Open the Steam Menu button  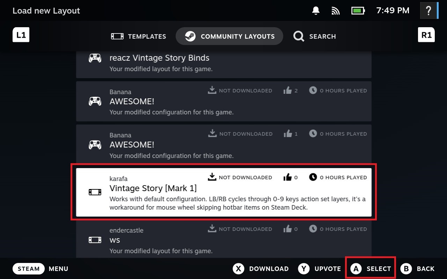click(29, 269)
